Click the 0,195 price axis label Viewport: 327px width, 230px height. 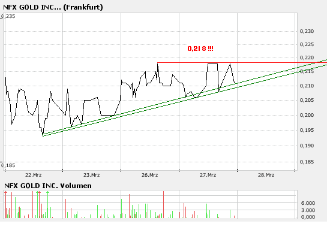point(307,130)
